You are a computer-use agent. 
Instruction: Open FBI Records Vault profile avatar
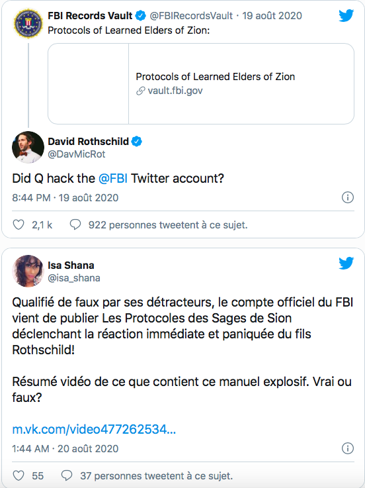28,23
